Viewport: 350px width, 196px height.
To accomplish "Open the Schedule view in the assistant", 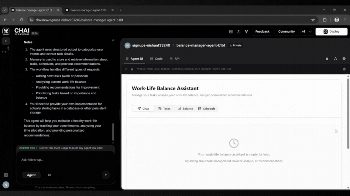I will pos(207,108).
